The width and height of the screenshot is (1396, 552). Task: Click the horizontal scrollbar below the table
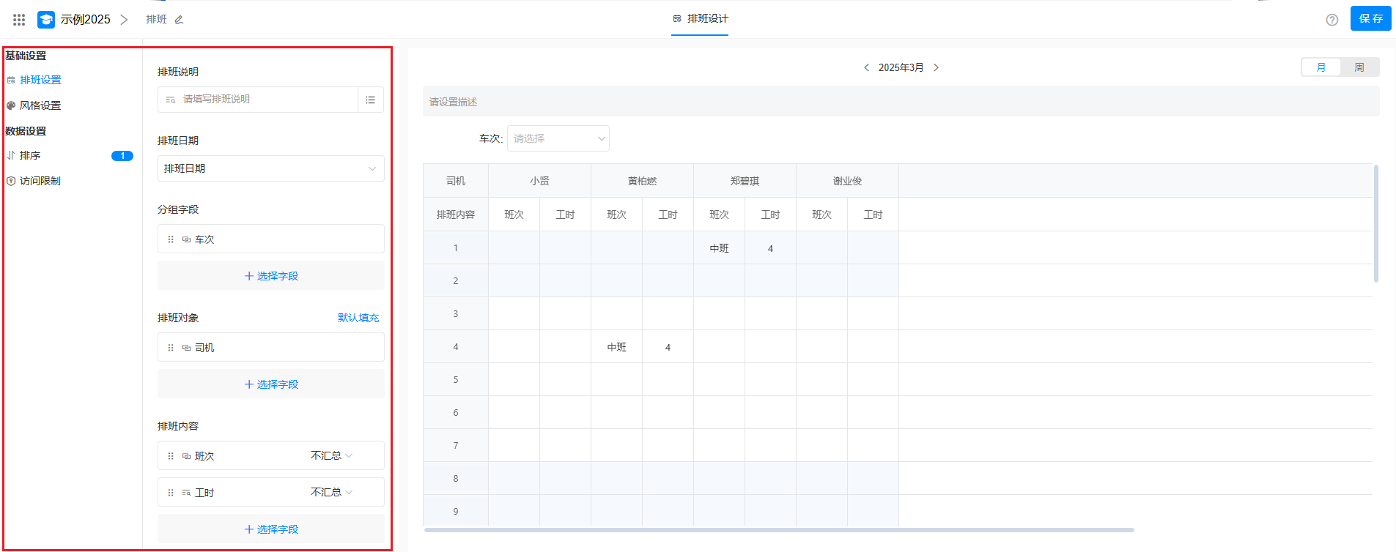click(x=778, y=529)
